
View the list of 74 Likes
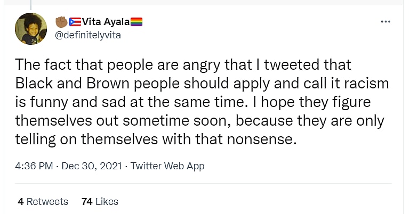(x=100, y=202)
